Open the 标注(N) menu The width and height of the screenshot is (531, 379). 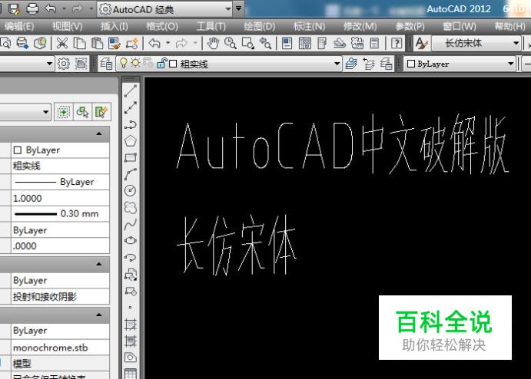pos(309,26)
